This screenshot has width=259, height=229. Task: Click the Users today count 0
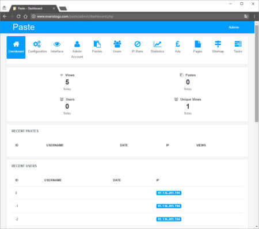pyautogui.click(x=67, y=106)
